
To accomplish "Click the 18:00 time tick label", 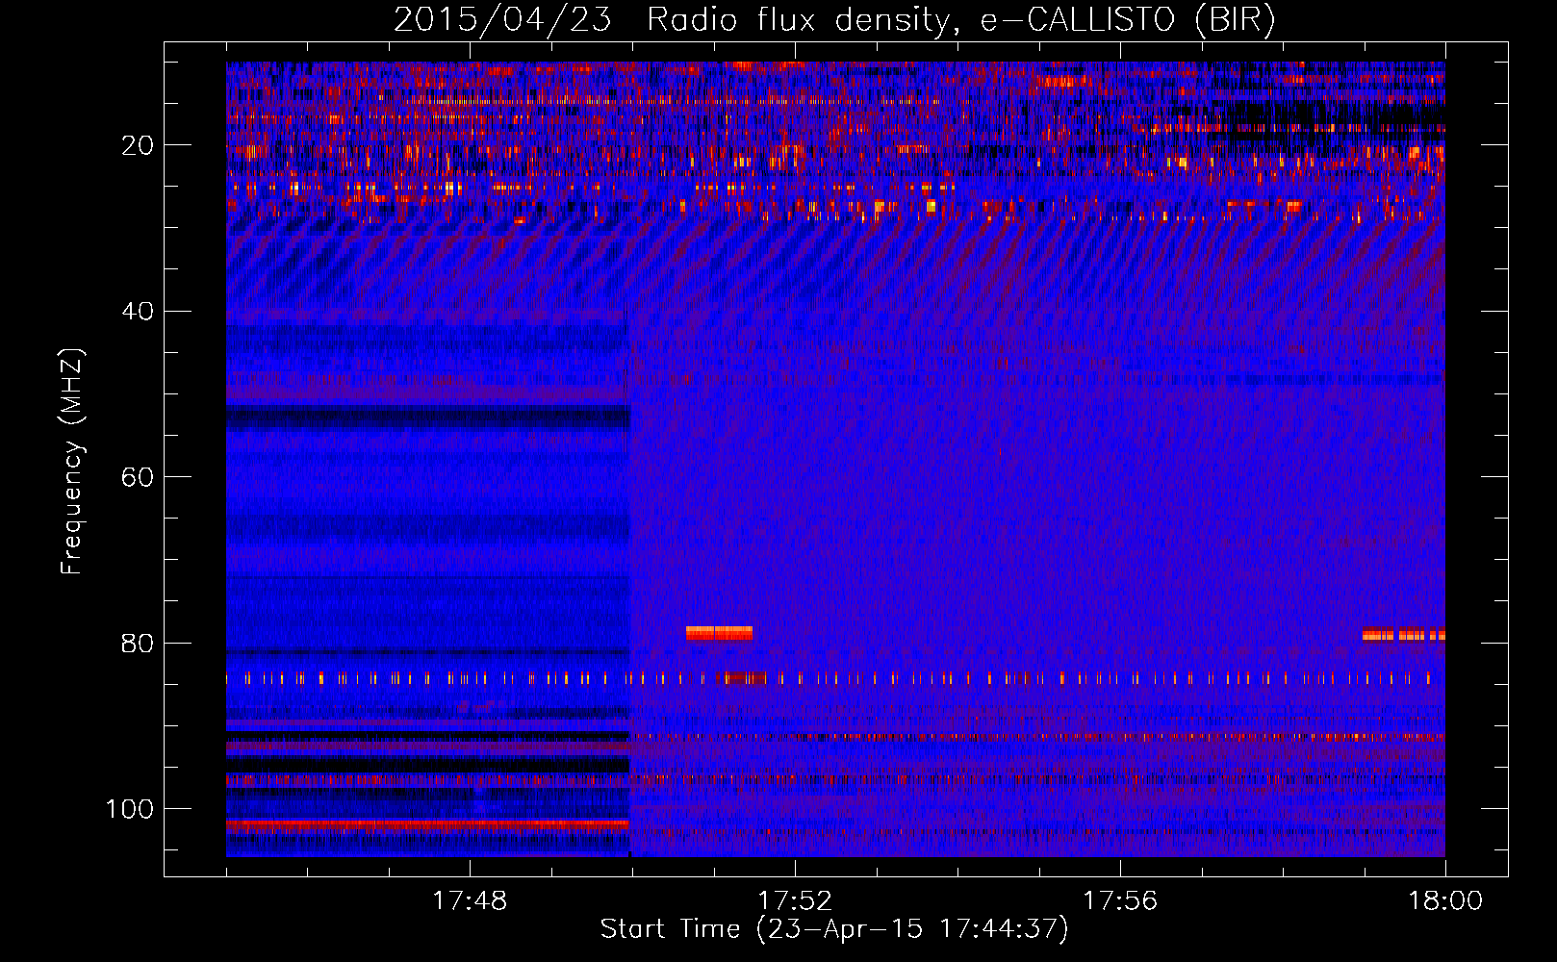I will (1445, 901).
